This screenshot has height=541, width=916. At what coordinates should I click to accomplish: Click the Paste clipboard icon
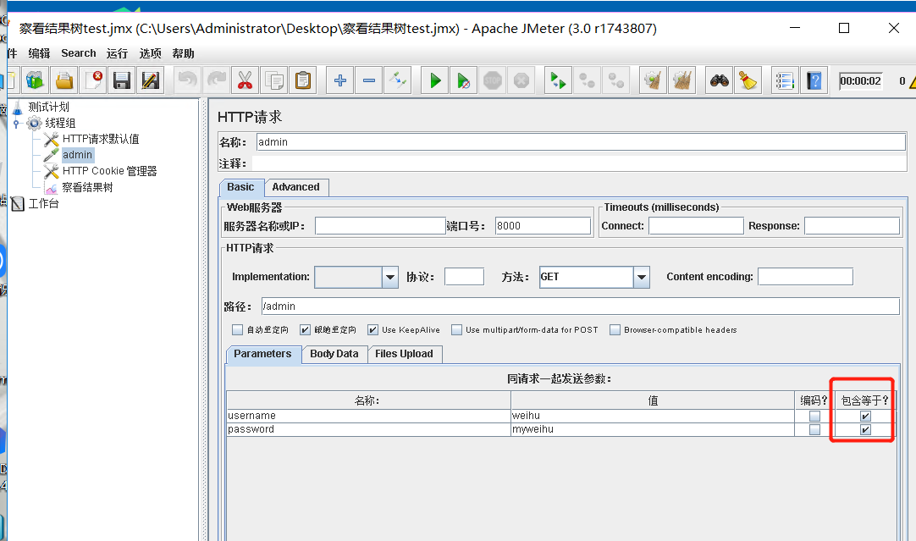click(302, 80)
